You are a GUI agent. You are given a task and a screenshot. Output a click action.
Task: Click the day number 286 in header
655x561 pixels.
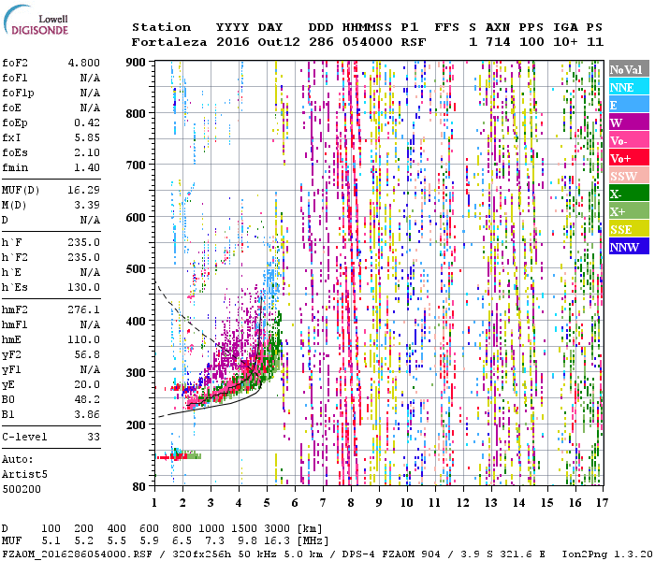[321, 42]
